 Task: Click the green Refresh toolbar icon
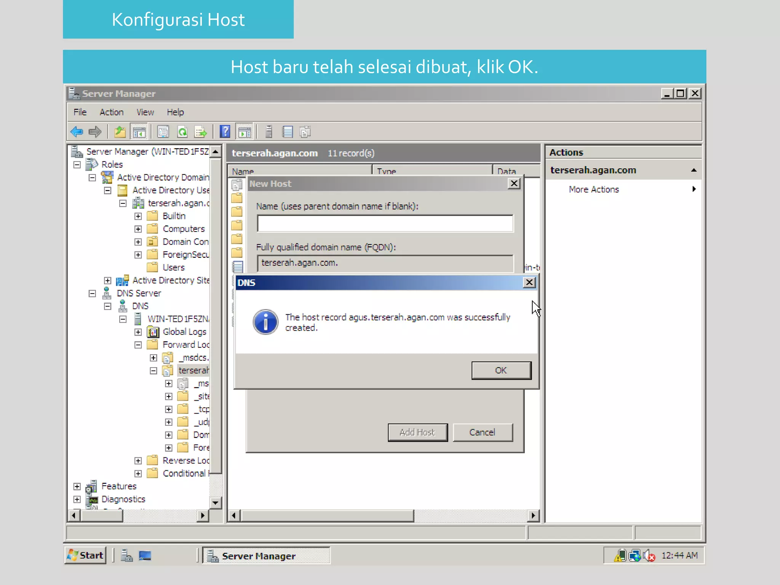(182, 132)
